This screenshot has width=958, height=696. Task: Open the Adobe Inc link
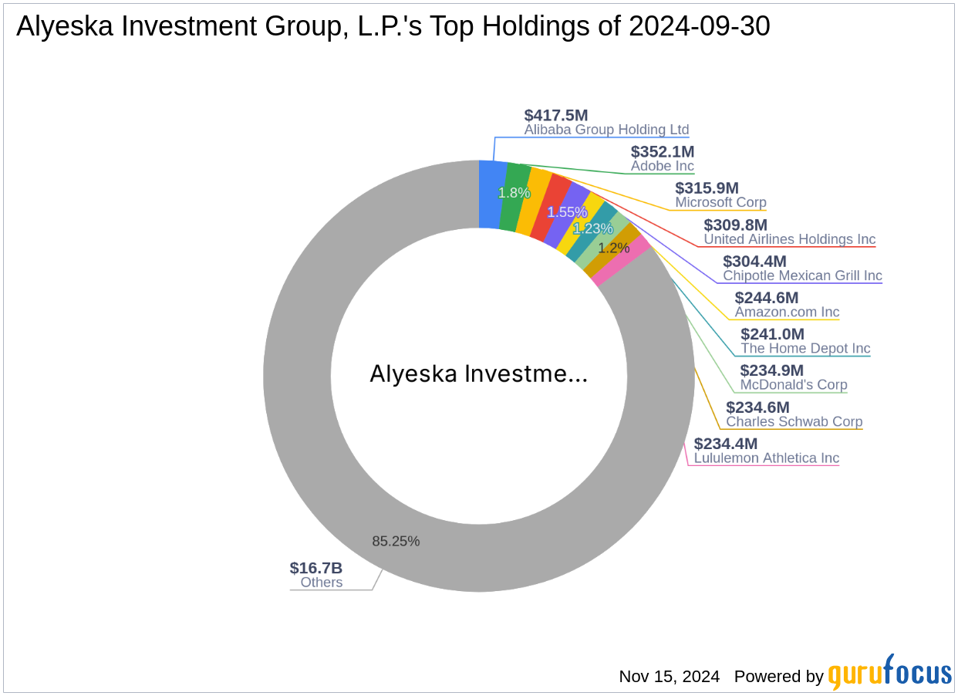coord(663,166)
